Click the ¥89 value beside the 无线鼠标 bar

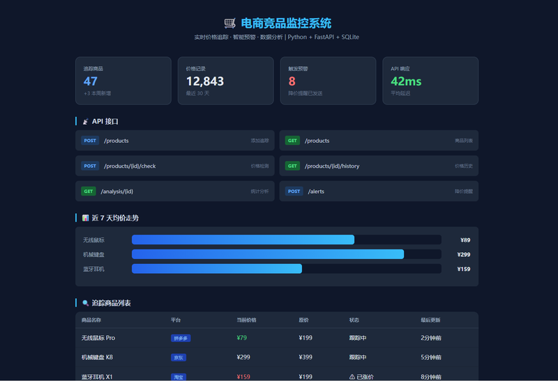(465, 240)
